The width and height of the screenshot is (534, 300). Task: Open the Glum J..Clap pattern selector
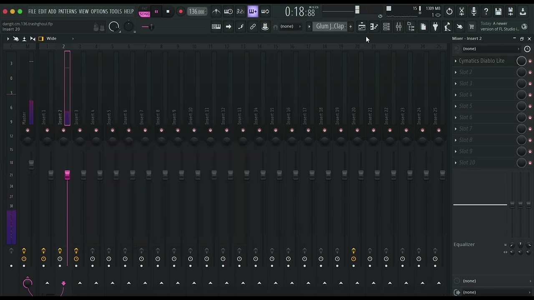(x=330, y=26)
